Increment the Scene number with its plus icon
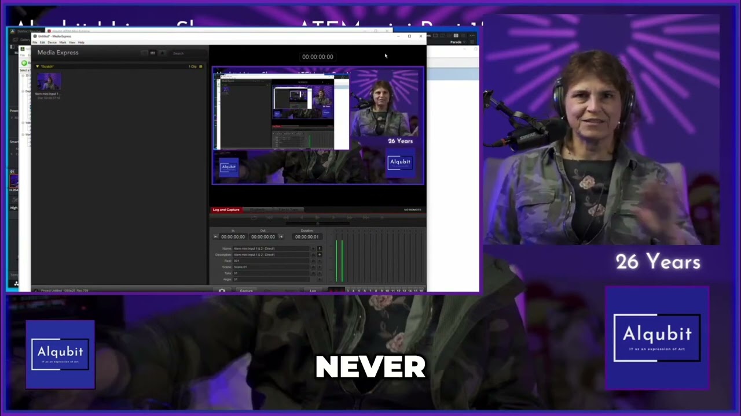This screenshot has height=416, width=741. point(320,267)
